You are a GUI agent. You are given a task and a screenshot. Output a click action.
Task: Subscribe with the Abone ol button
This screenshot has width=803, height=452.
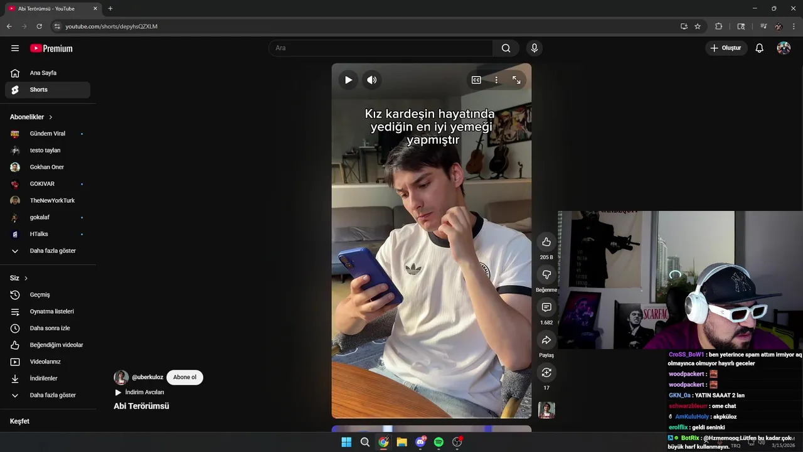pyautogui.click(x=184, y=377)
